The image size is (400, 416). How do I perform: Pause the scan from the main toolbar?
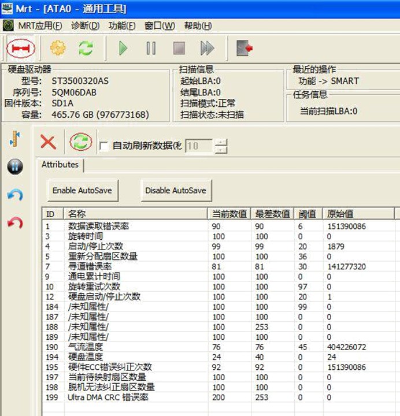(151, 48)
